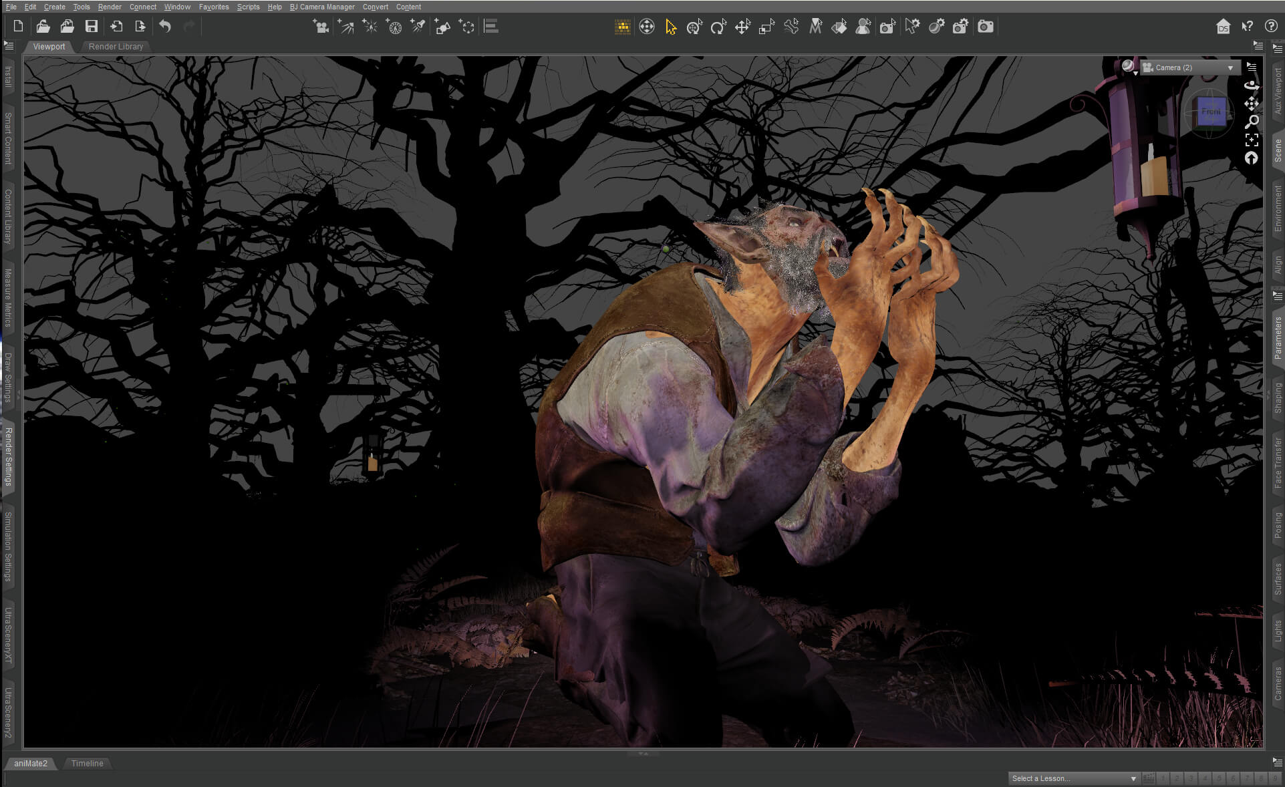Click the viewport Frame selection icon

tap(1252, 140)
